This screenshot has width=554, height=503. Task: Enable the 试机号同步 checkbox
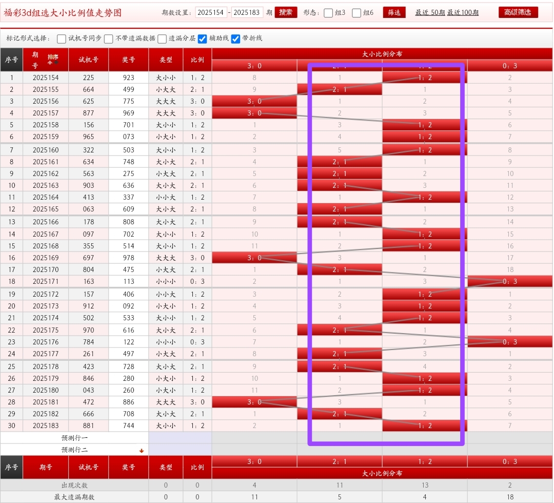pyautogui.click(x=62, y=38)
